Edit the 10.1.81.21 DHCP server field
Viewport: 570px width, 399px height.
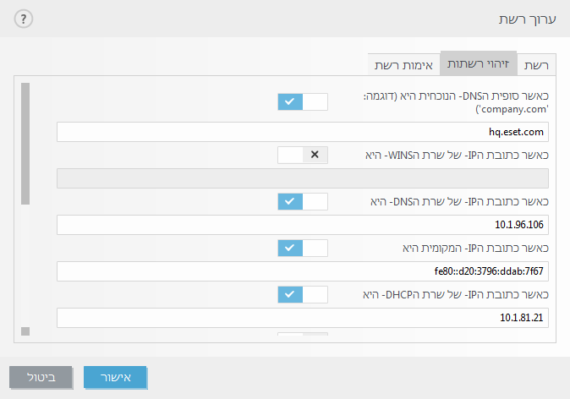coord(303,318)
